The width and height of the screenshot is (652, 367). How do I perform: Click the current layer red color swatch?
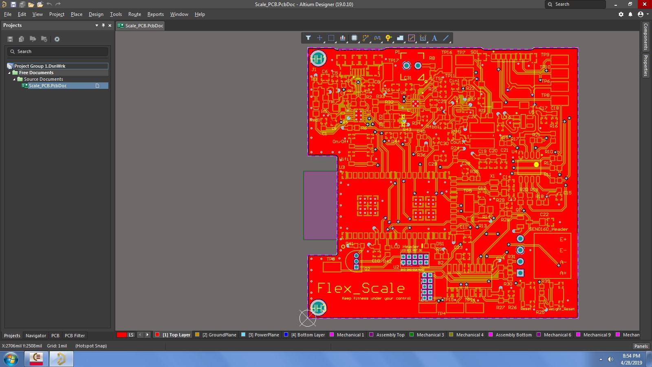click(x=121, y=335)
